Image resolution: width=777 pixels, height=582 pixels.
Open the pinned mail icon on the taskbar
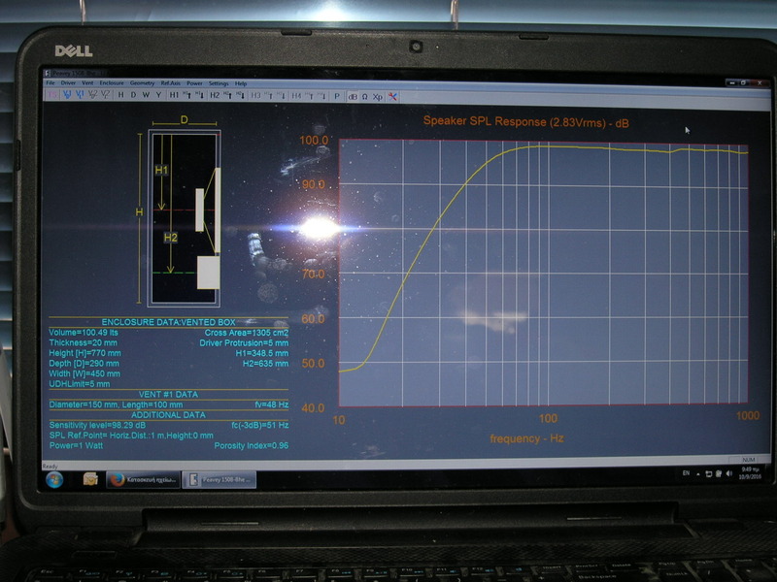click(90, 479)
